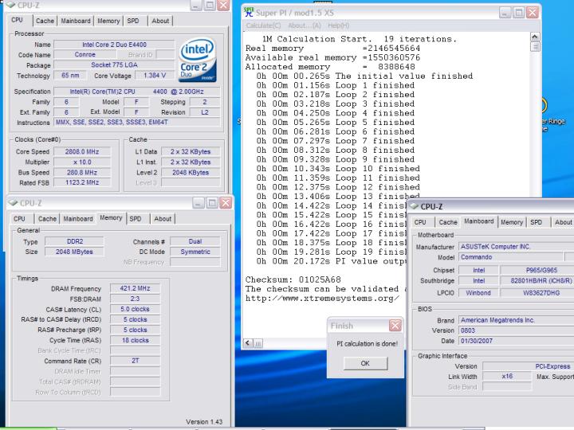Click Checksum line 01025A68 in Super PI
574x430 pixels.
coord(293,279)
